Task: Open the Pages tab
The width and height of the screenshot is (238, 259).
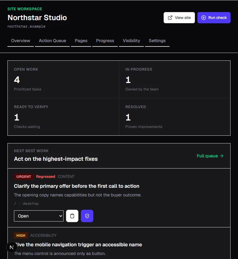Action: (81, 41)
